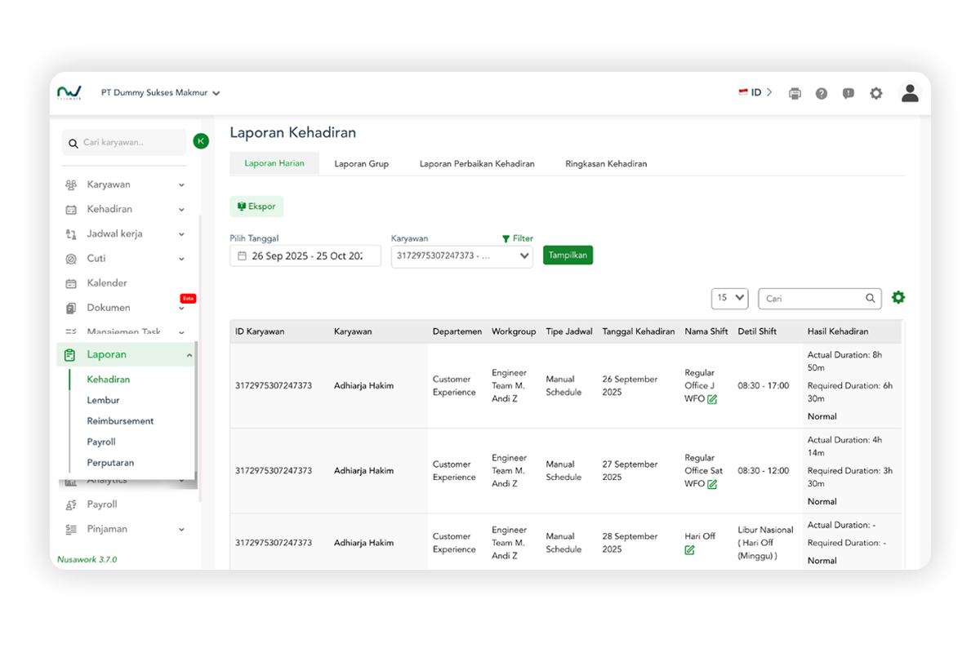Image resolution: width=980 pixels, height=653 pixels.
Task: Edit the Regular Office J WFO shift
Action: pyautogui.click(x=712, y=399)
